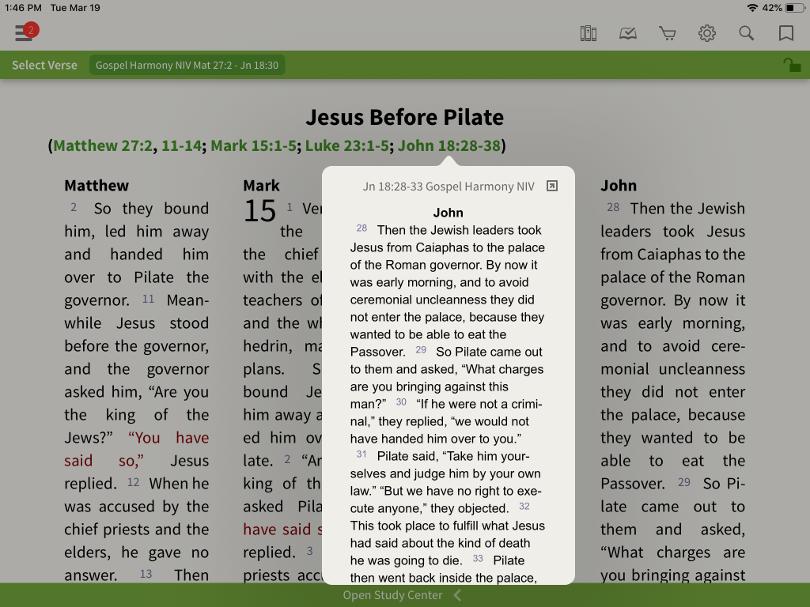Follow the Luke 23:1-5 link
This screenshot has width=810, height=607.
(346, 145)
